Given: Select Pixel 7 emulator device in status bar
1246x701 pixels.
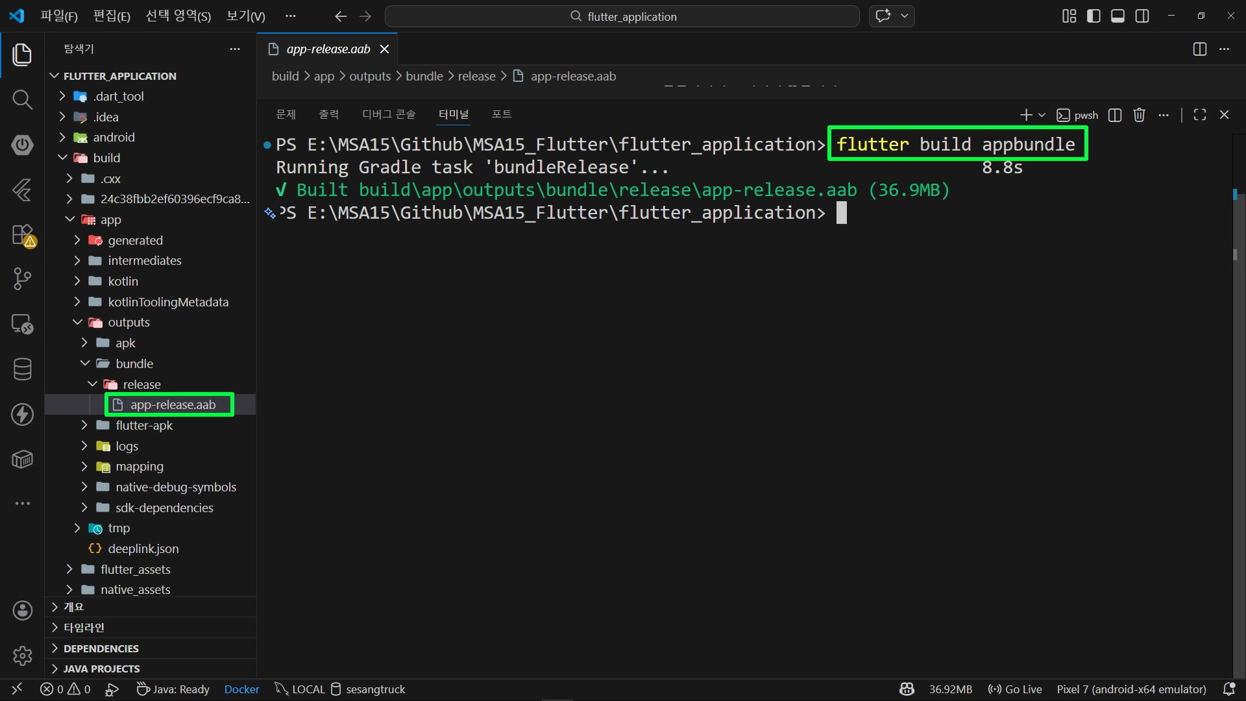Looking at the screenshot, I should pos(1131,689).
